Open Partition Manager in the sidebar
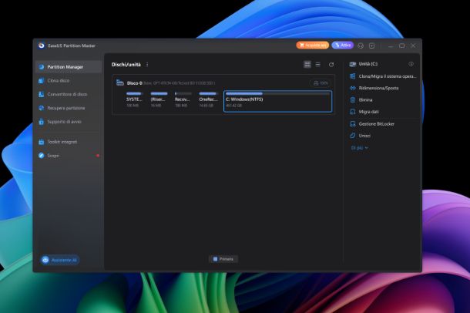The width and height of the screenshot is (470, 313). point(69,67)
